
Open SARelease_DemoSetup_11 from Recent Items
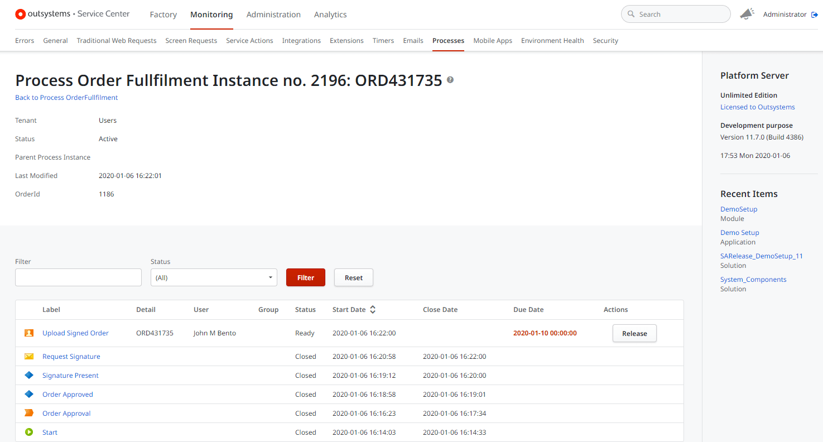[761, 256]
